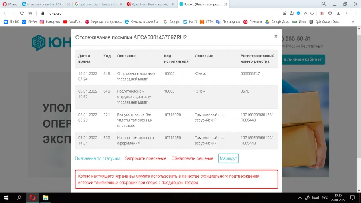361x203 pixels.
Task: Open the Epic Games Store bookmark
Action: [x=324, y=22]
